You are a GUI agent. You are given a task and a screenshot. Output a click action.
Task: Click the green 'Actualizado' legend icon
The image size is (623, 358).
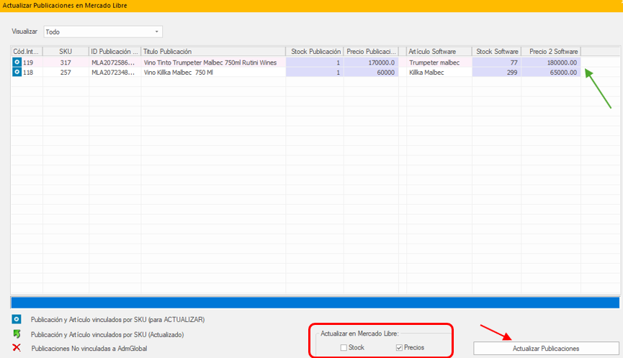(x=17, y=334)
